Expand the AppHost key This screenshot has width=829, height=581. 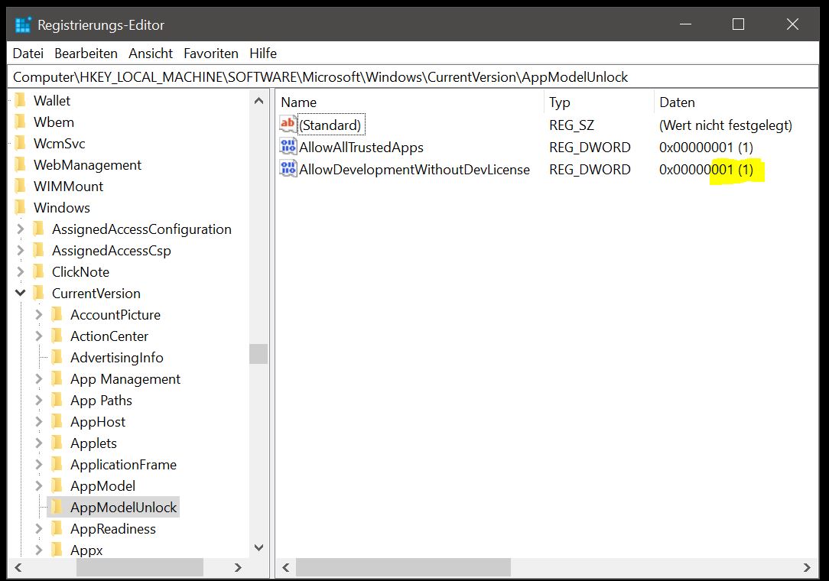(38, 422)
